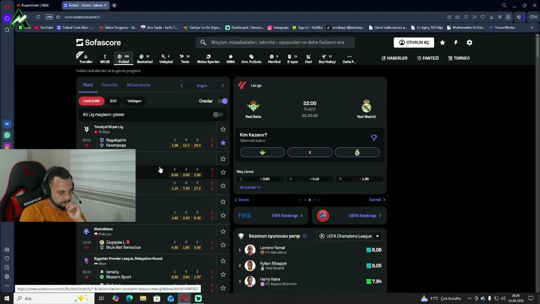Open the Bugün date picker

[x=202, y=86]
